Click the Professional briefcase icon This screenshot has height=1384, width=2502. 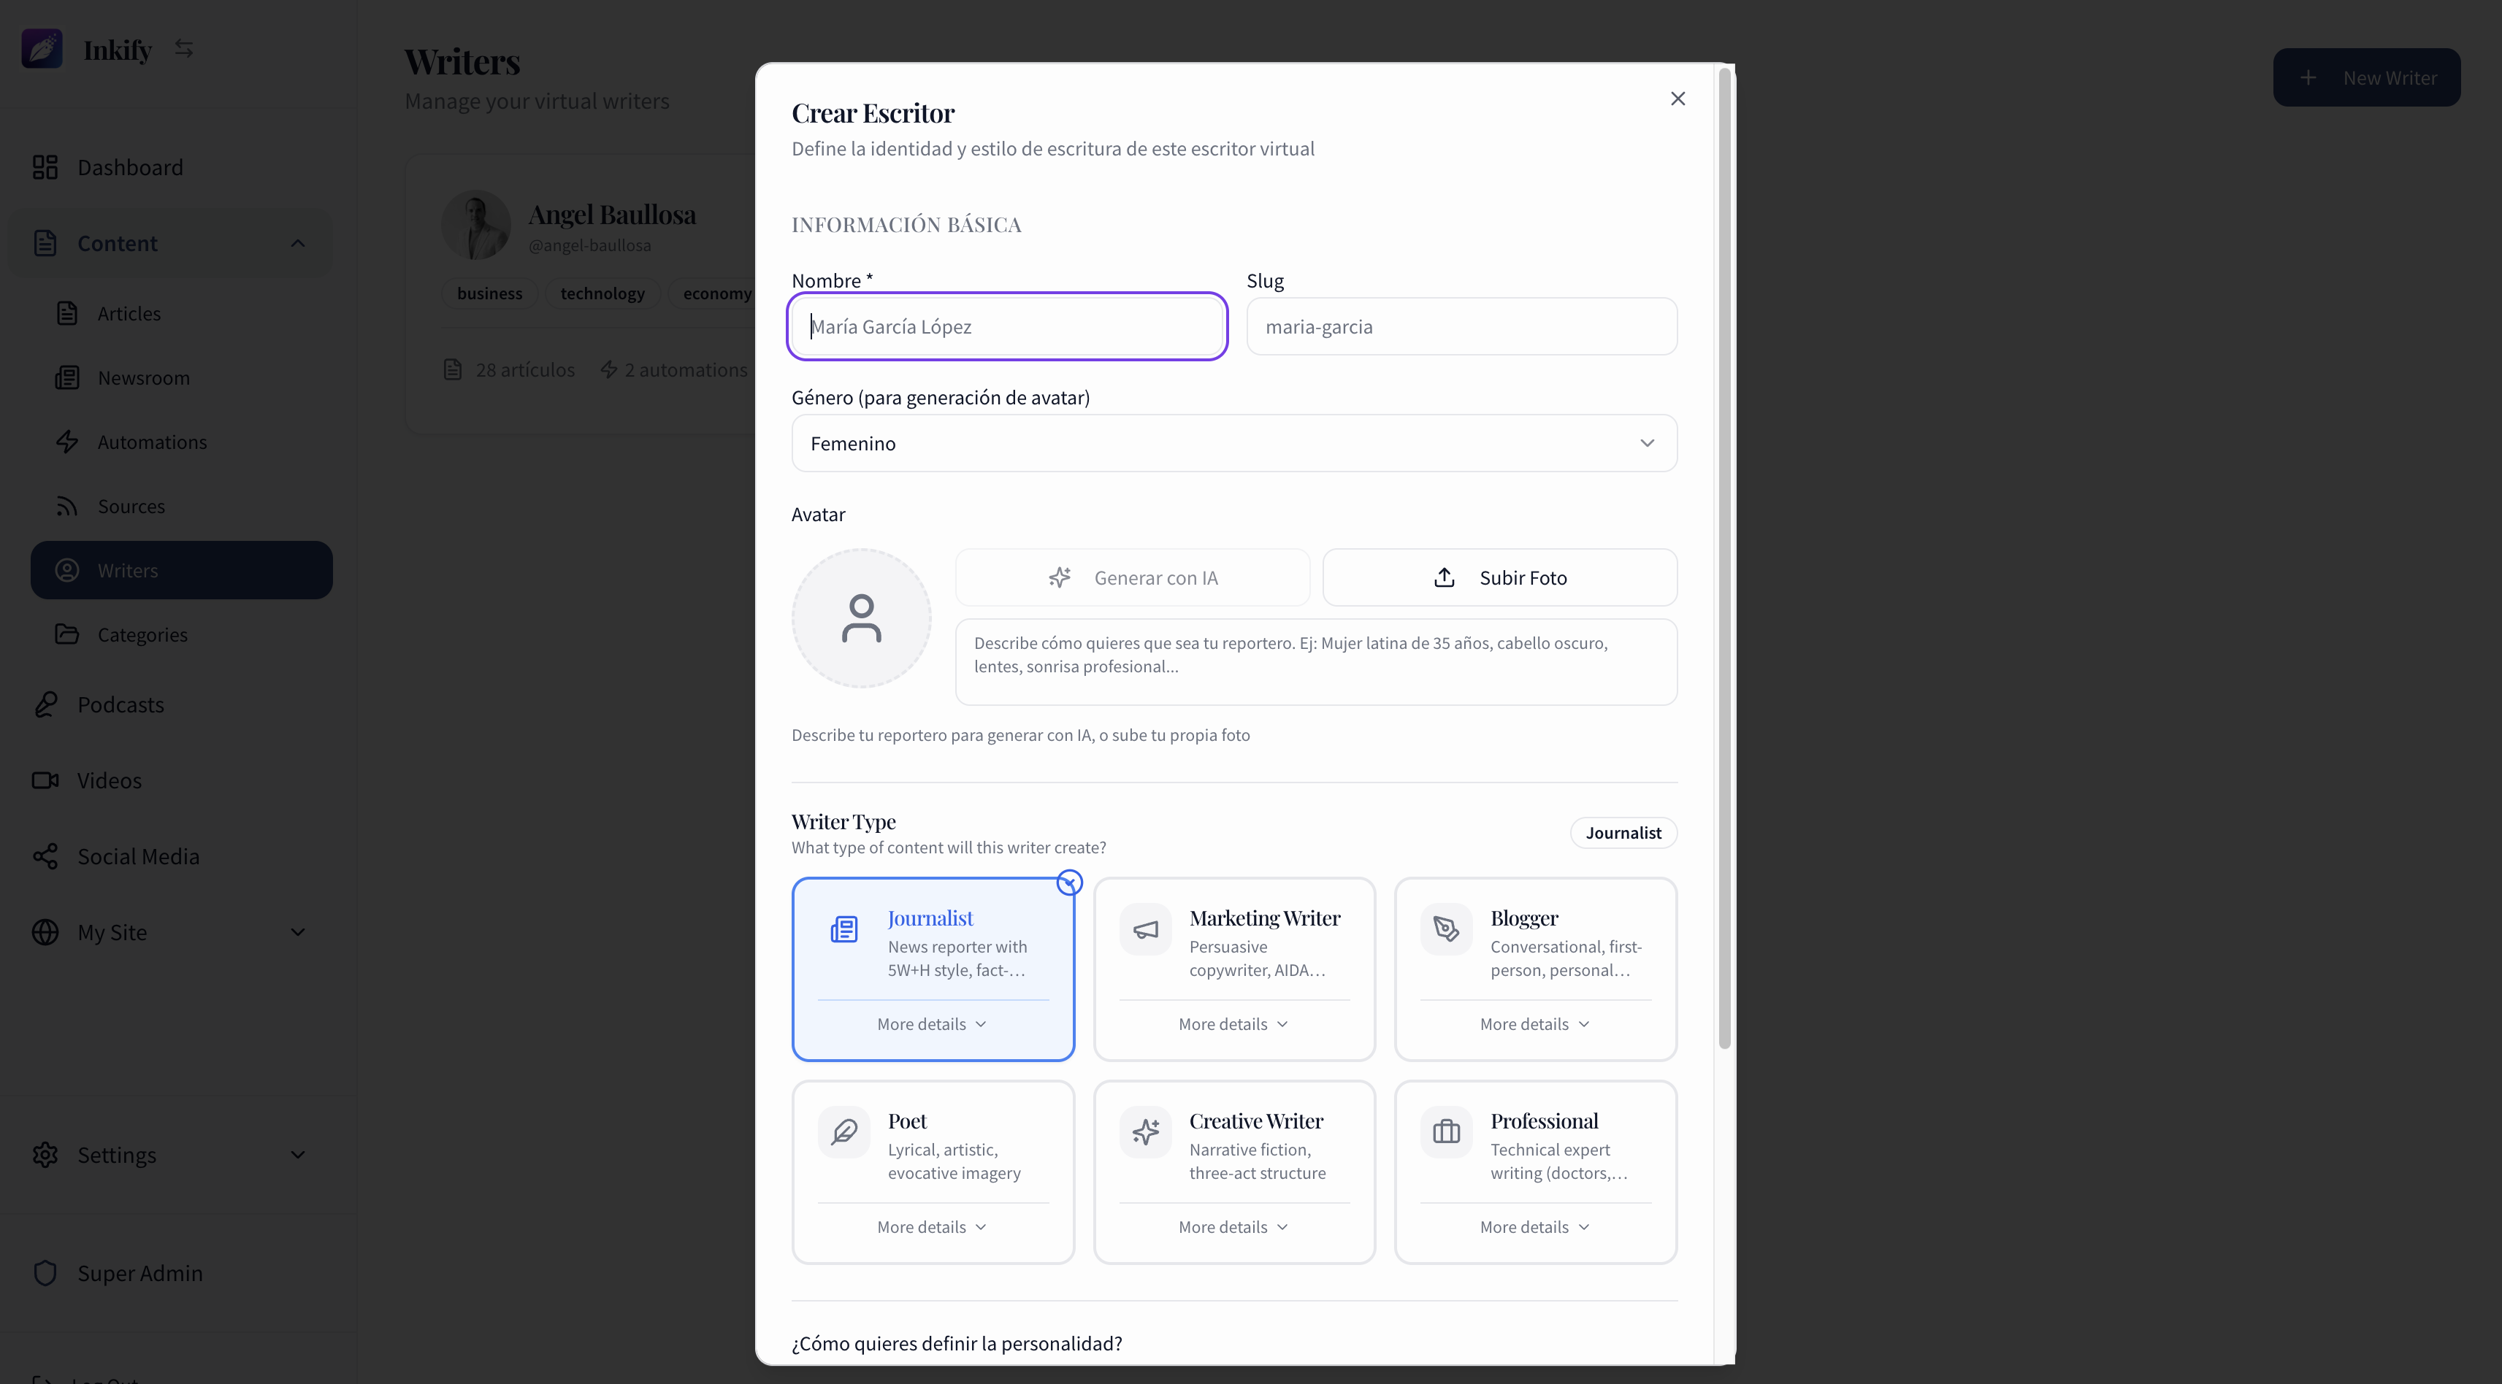click(1446, 1131)
